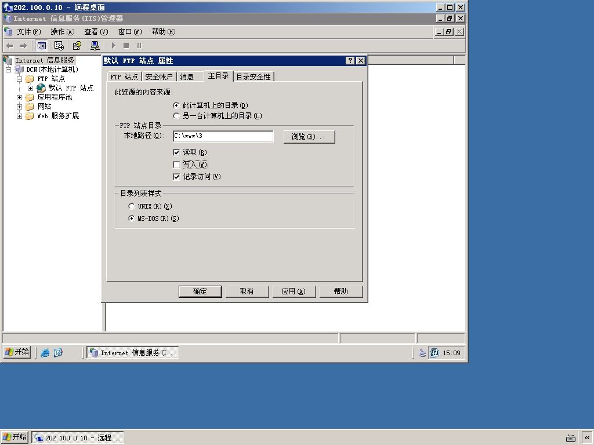Expand the 默认 FTP 站点 node
Viewport: 594px width, 445px height.
coord(30,88)
